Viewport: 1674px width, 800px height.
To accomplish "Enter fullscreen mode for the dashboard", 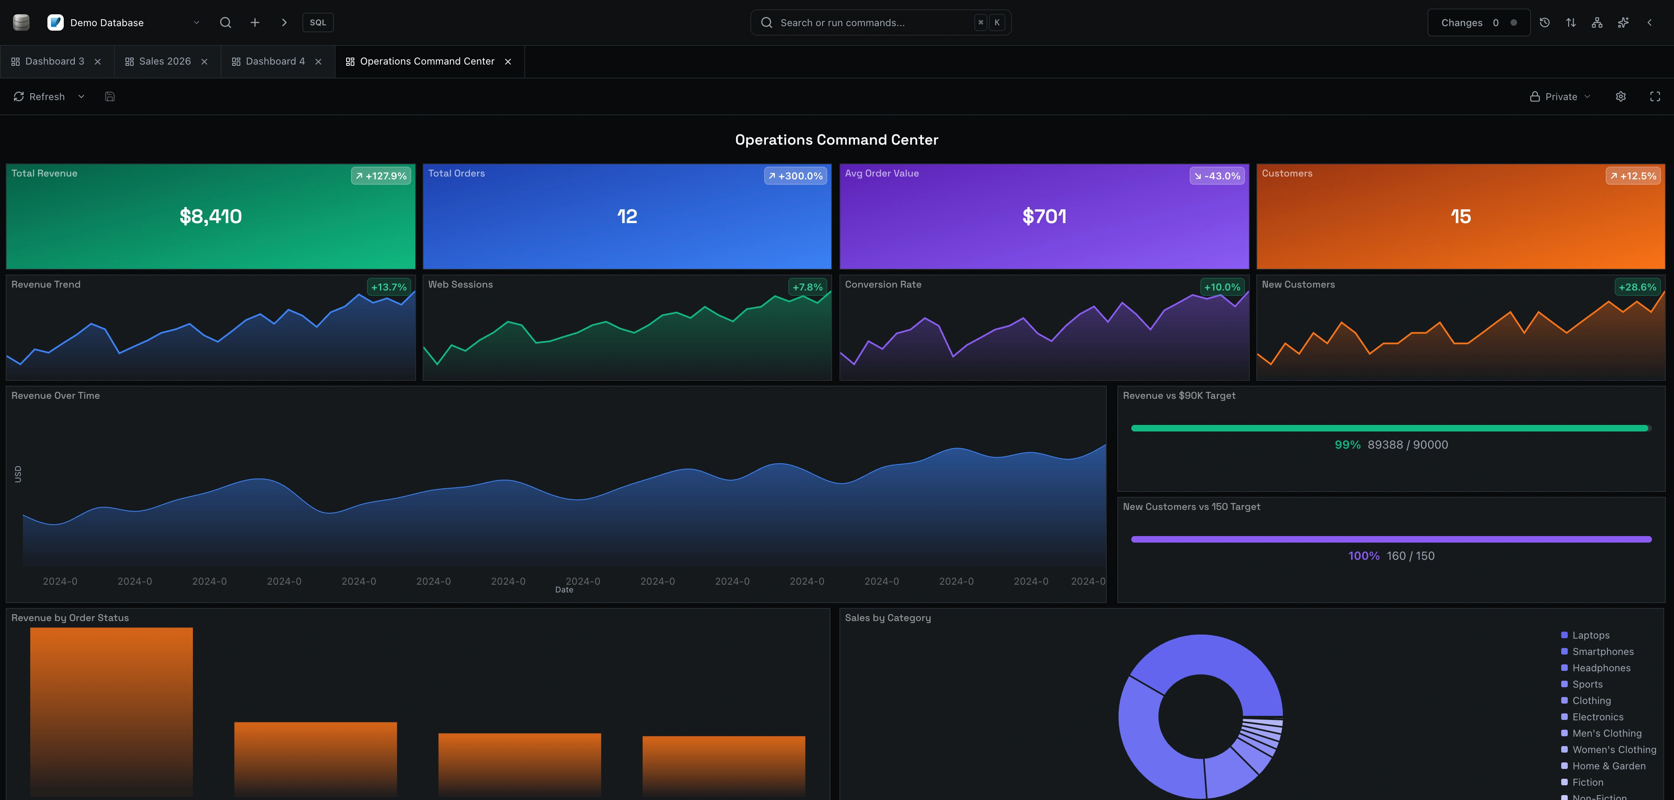I will [1654, 96].
